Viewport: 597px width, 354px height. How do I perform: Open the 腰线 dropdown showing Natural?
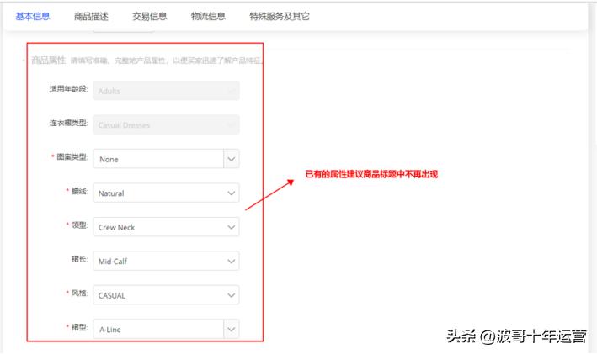point(166,193)
